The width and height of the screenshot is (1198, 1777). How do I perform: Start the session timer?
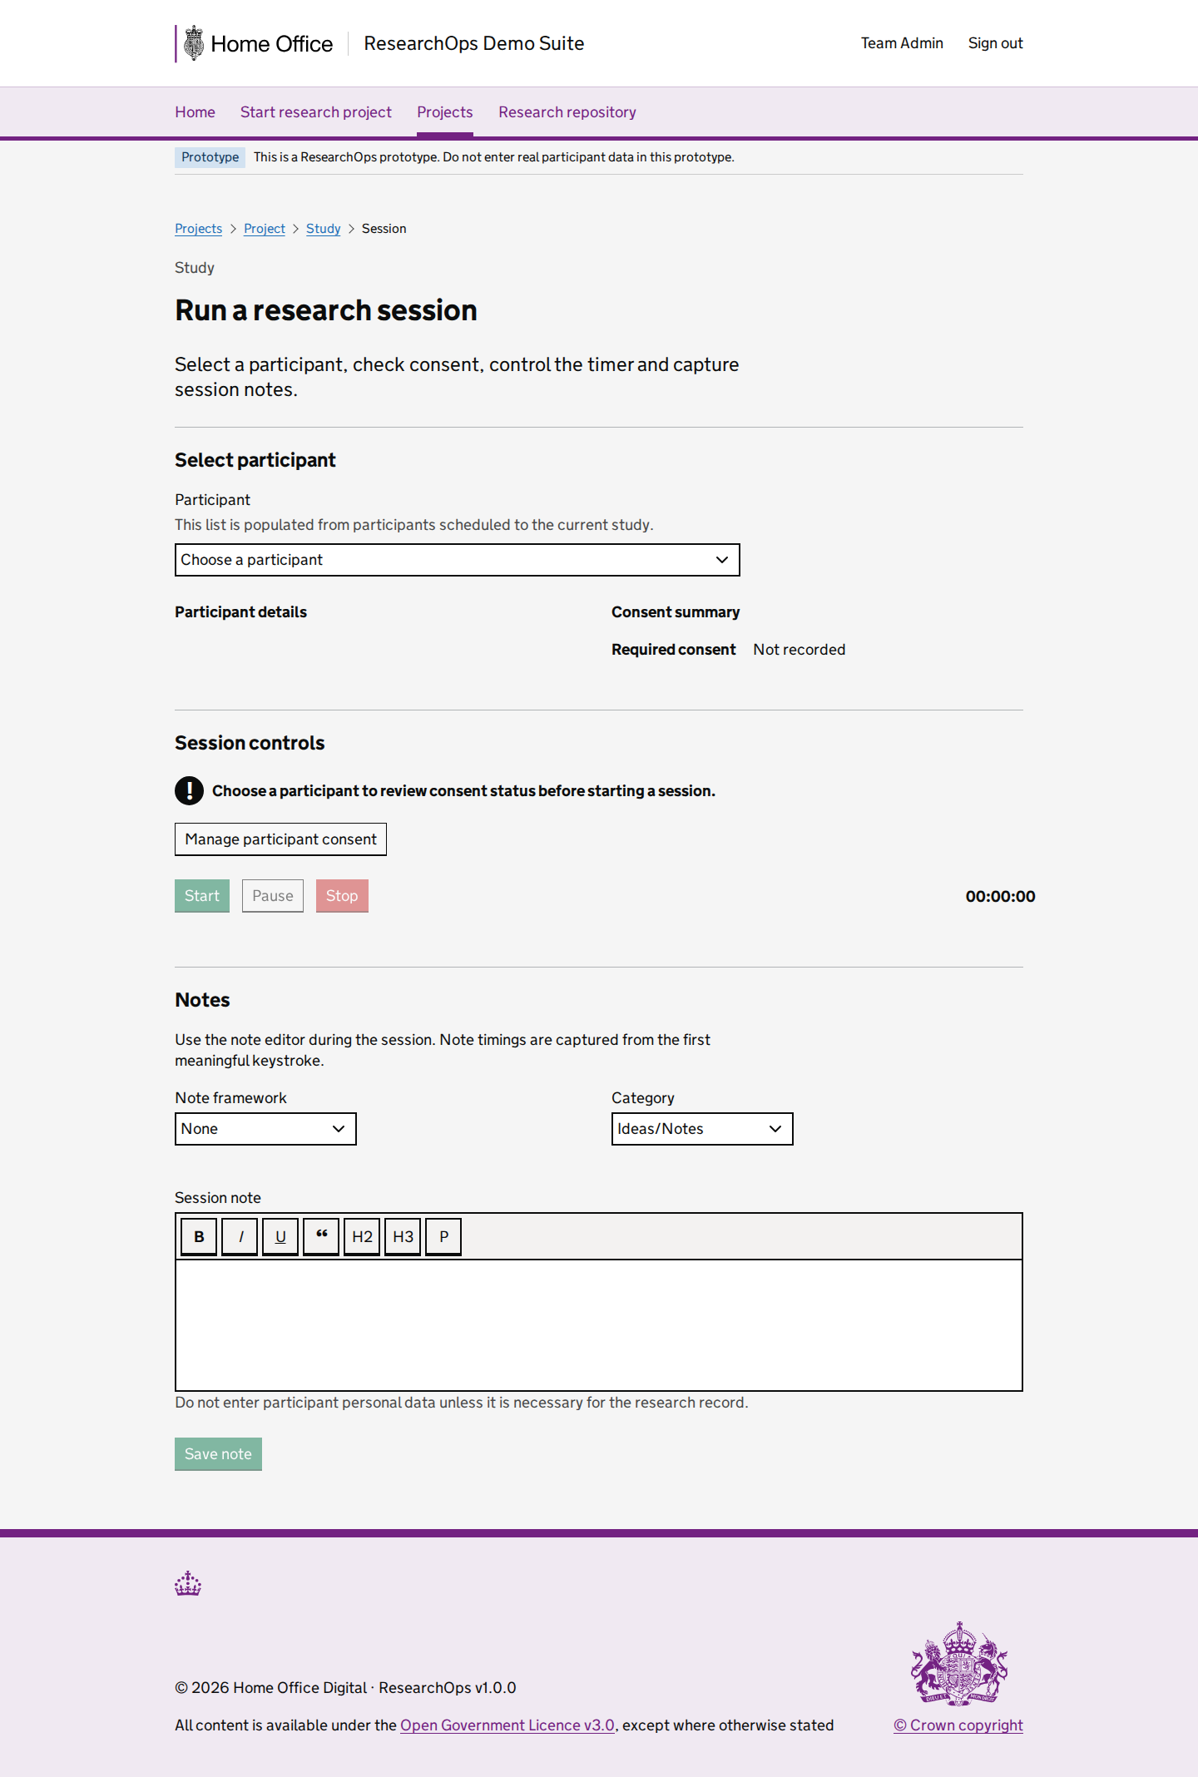[x=202, y=895]
